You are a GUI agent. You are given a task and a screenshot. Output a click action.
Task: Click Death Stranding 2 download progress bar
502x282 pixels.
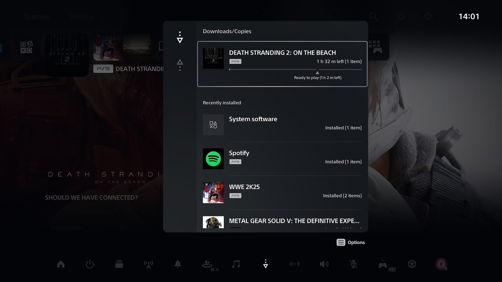tap(295, 69)
